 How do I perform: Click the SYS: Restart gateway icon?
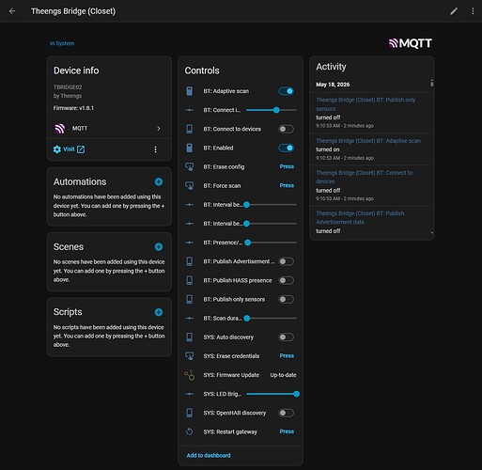pos(189,431)
